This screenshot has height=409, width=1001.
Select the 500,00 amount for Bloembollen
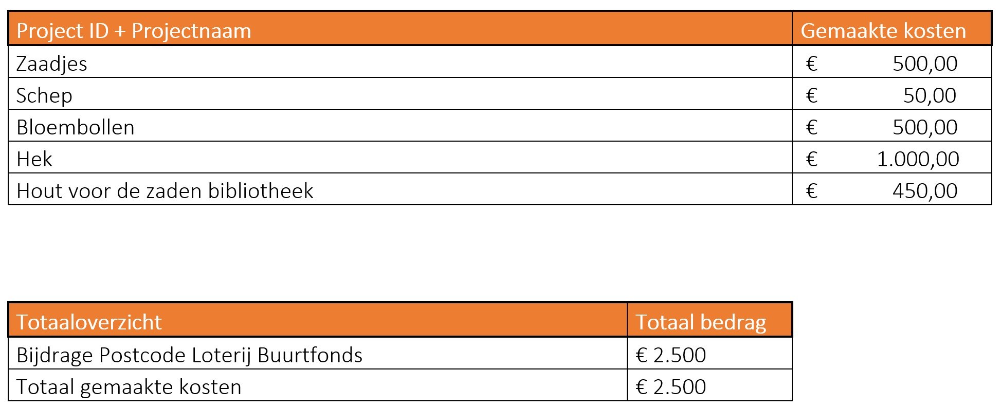(925, 127)
